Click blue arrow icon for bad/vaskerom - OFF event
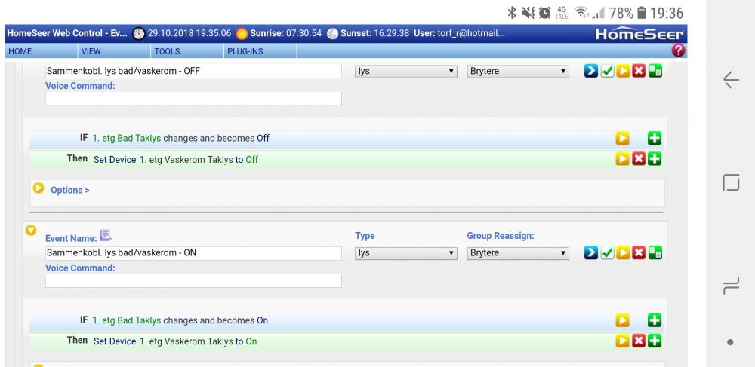This screenshot has width=755, height=367. 591,71
